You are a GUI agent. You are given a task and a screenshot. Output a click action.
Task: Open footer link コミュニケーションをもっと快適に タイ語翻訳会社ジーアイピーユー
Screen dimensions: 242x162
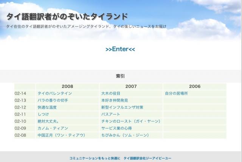click(x=120, y=158)
